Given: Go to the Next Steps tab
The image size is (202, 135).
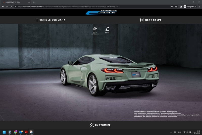Looking at the screenshot, I should 151,20.
